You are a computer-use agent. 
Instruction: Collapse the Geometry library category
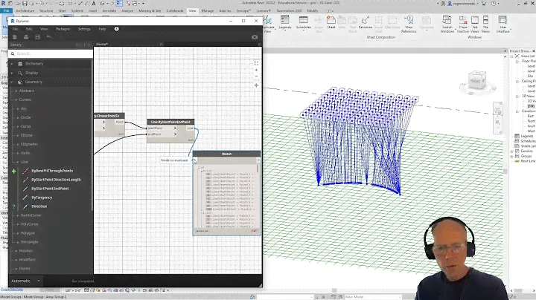pos(33,82)
